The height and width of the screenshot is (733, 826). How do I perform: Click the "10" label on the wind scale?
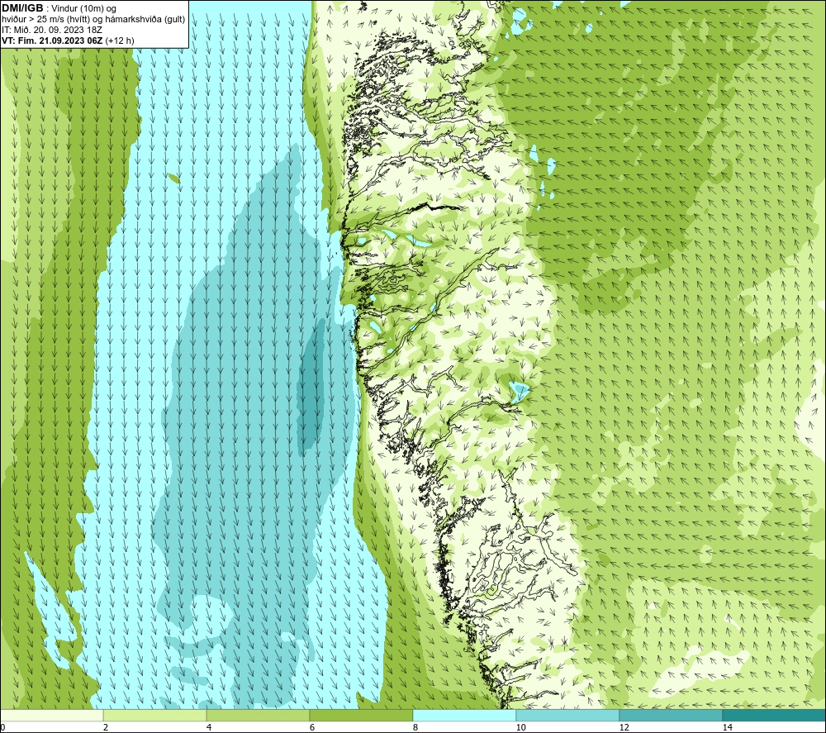tap(520, 728)
